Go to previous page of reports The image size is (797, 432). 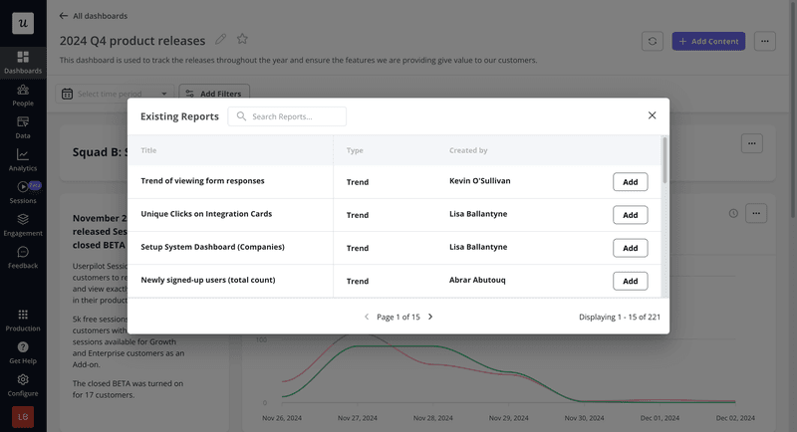366,317
